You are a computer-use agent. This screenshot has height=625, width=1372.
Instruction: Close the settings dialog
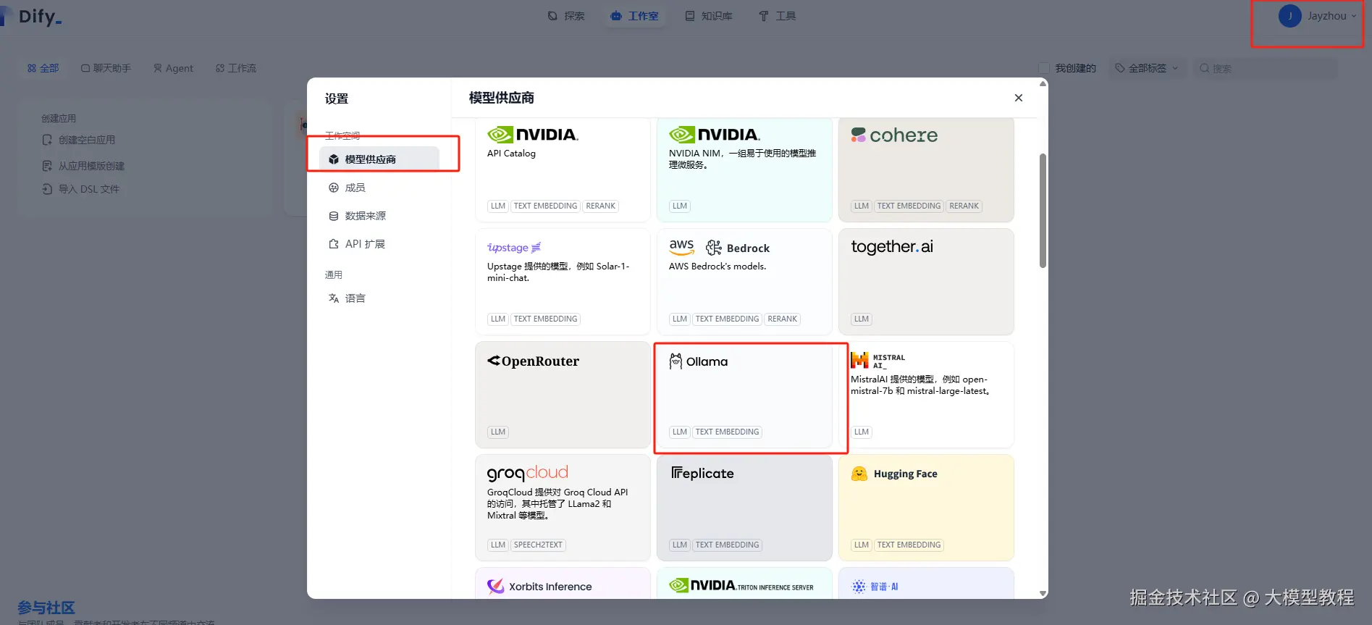pos(1019,98)
